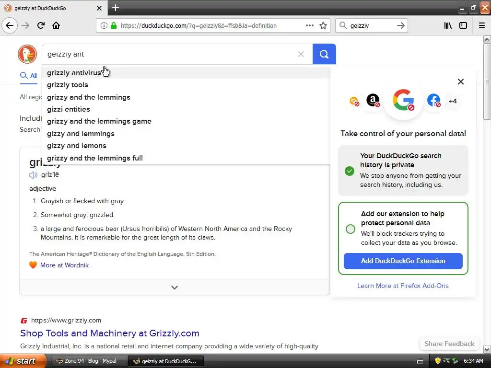Click the magnifier in the browser search box
This screenshot has height=368, width=491.
pyautogui.click(x=343, y=25)
